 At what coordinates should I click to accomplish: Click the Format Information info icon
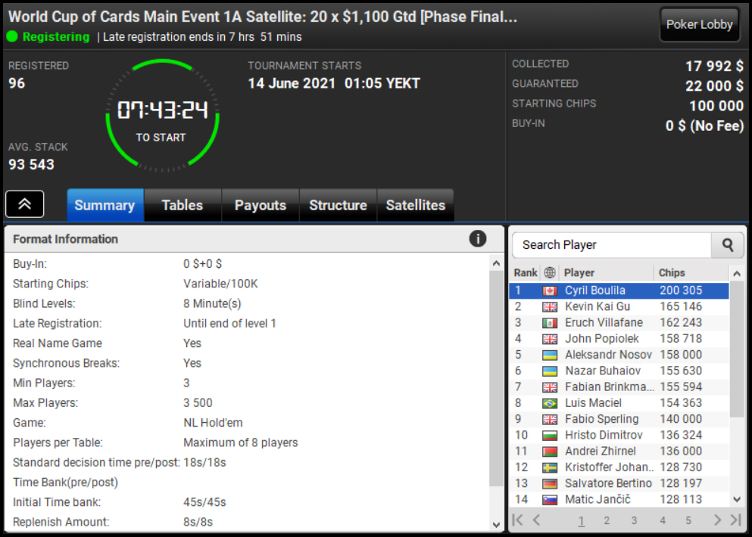477,238
